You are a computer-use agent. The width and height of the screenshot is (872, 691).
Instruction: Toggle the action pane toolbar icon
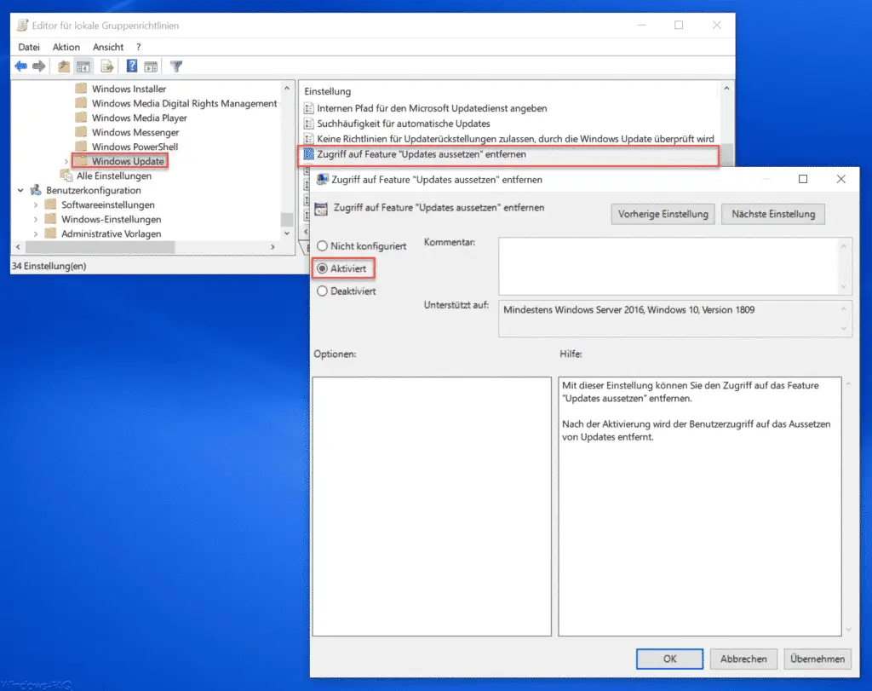tap(151, 66)
